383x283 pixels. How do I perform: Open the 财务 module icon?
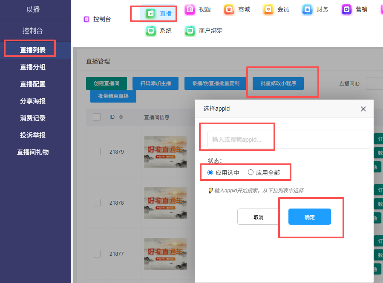(307, 9)
